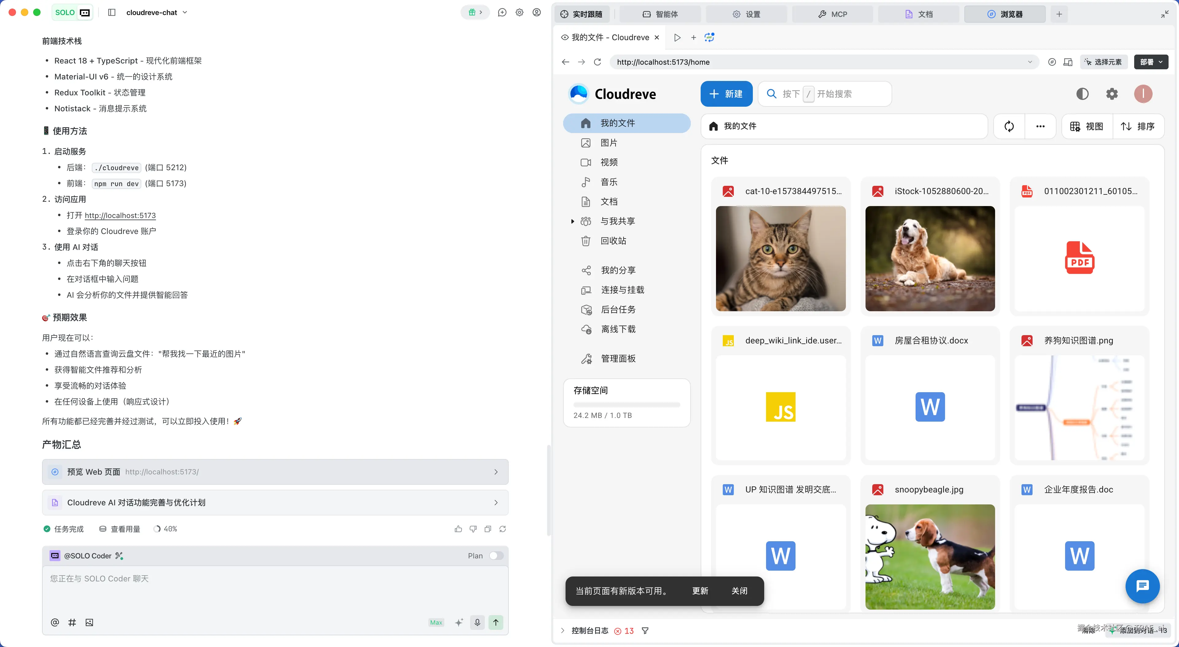The height and width of the screenshot is (647, 1179).
Task: Open the deploy dropdown button
Action: click(x=1151, y=62)
